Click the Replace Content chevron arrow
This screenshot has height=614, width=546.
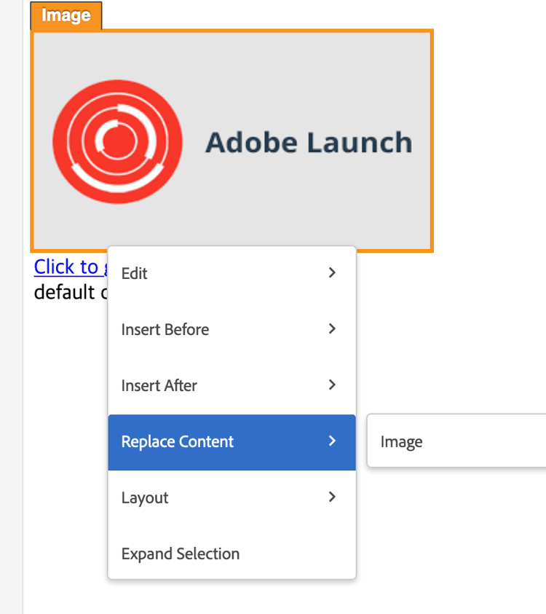(x=332, y=441)
